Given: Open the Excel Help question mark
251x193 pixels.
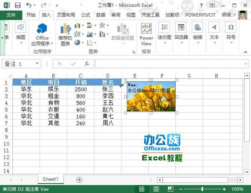Looking at the screenshot, I should (x=201, y=5).
